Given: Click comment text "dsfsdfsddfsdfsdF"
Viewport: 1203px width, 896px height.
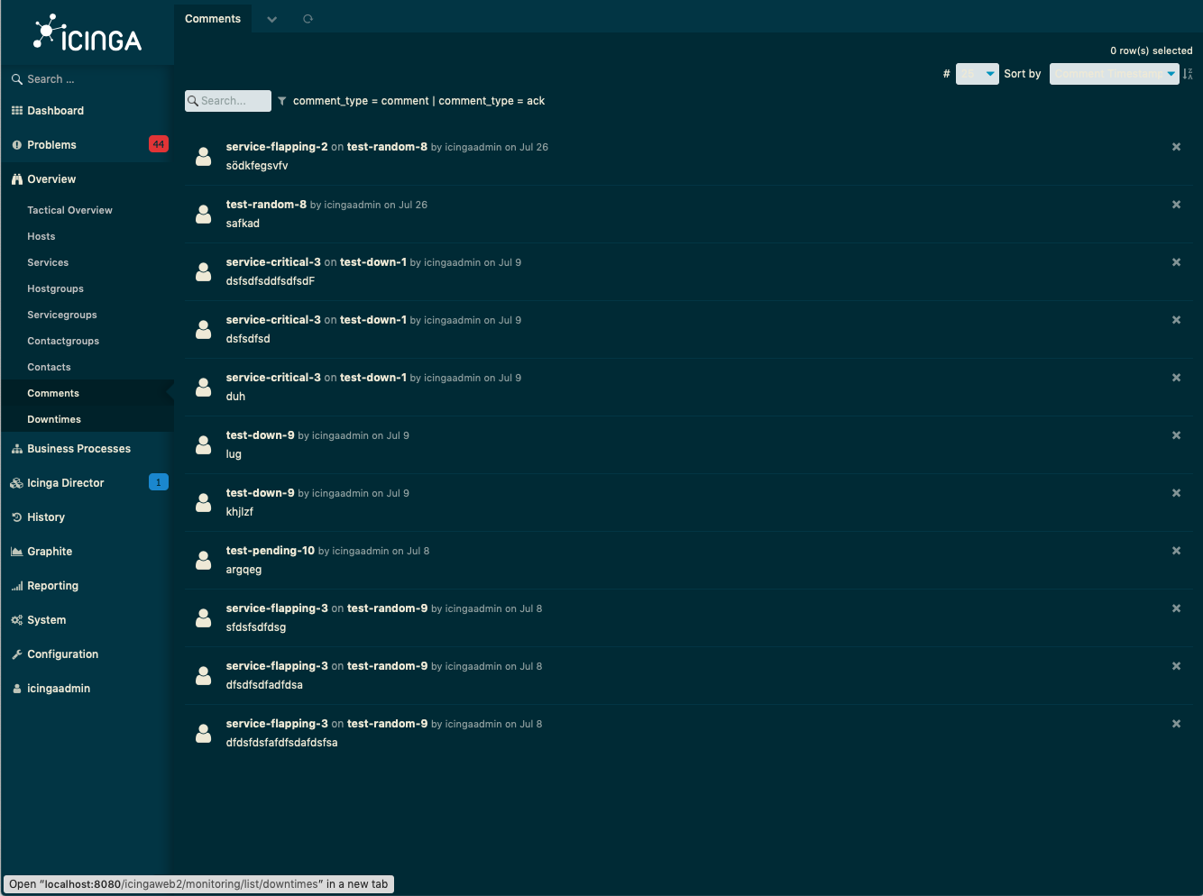Looking at the screenshot, I should click(270, 281).
